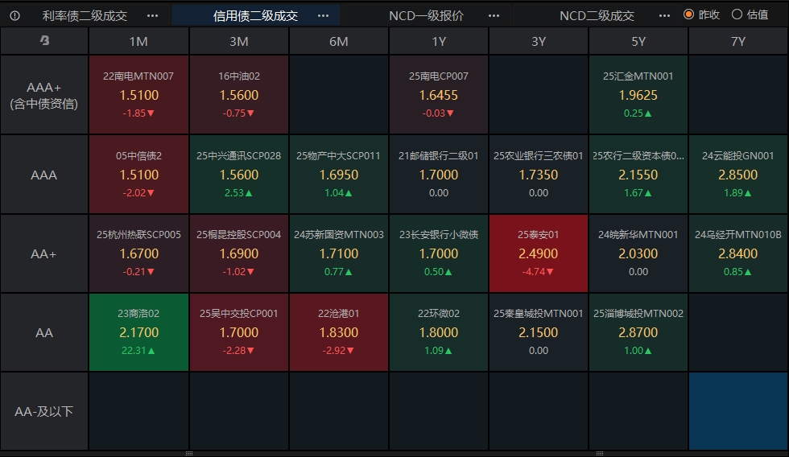Open the more menu for NCD一级报价
This screenshot has width=789, height=457.
pyautogui.click(x=494, y=15)
